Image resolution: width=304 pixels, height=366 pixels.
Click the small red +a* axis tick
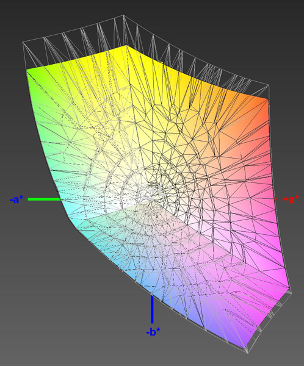[275, 199]
